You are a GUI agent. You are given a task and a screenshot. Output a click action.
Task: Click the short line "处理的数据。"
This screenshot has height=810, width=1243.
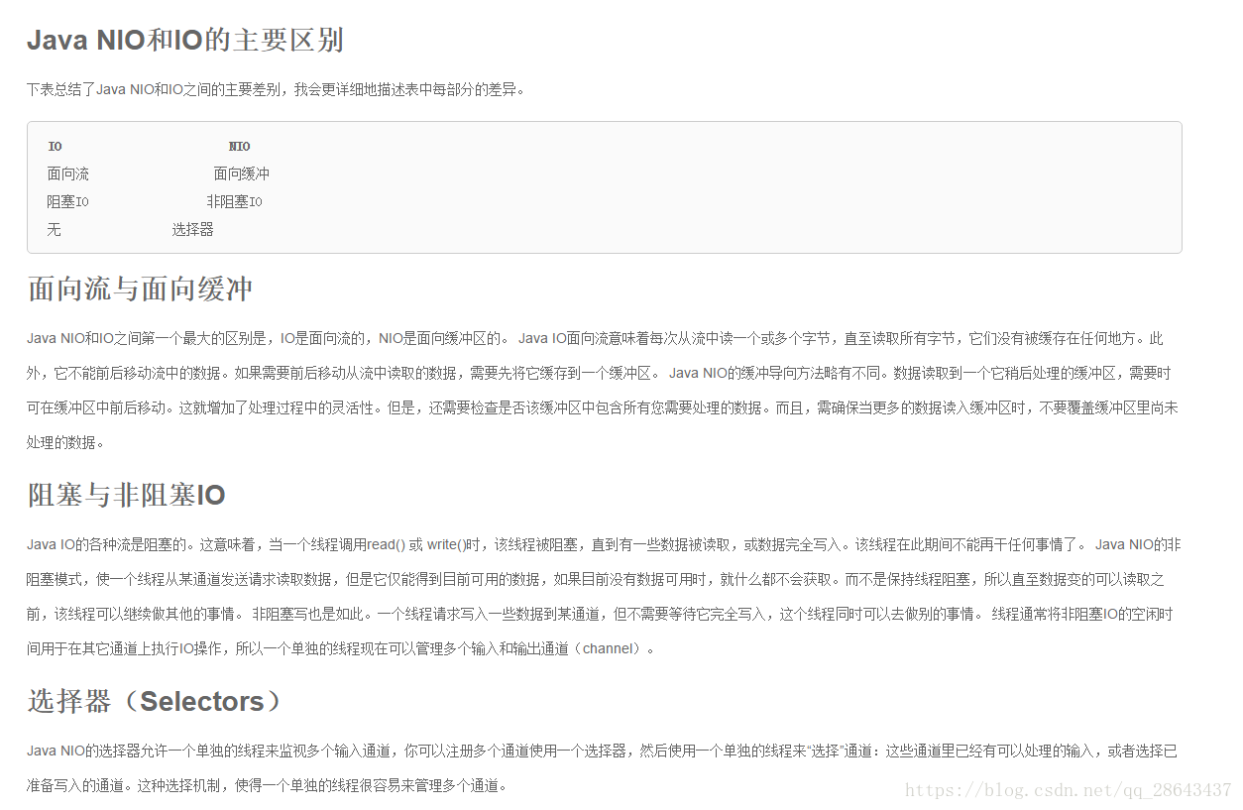(65, 442)
